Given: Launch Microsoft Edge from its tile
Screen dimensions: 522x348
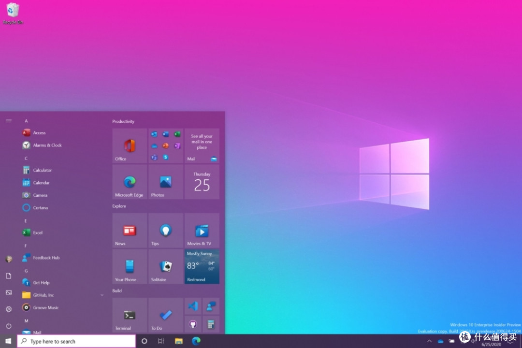Looking at the screenshot, I should (x=129, y=182).
